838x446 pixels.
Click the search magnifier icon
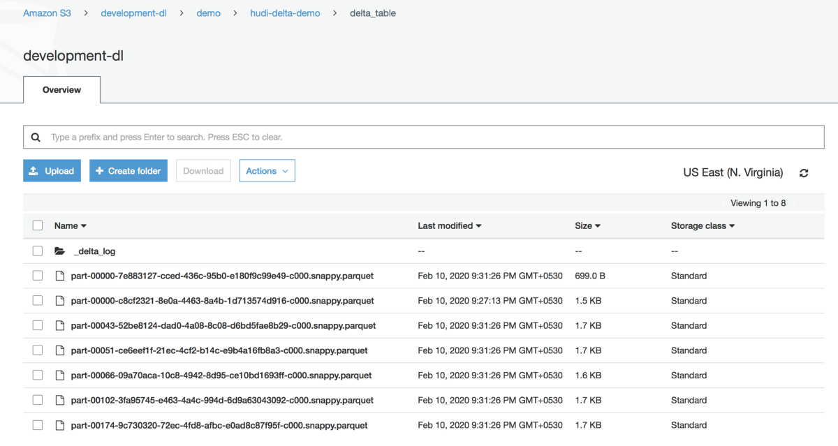point(36,137)
